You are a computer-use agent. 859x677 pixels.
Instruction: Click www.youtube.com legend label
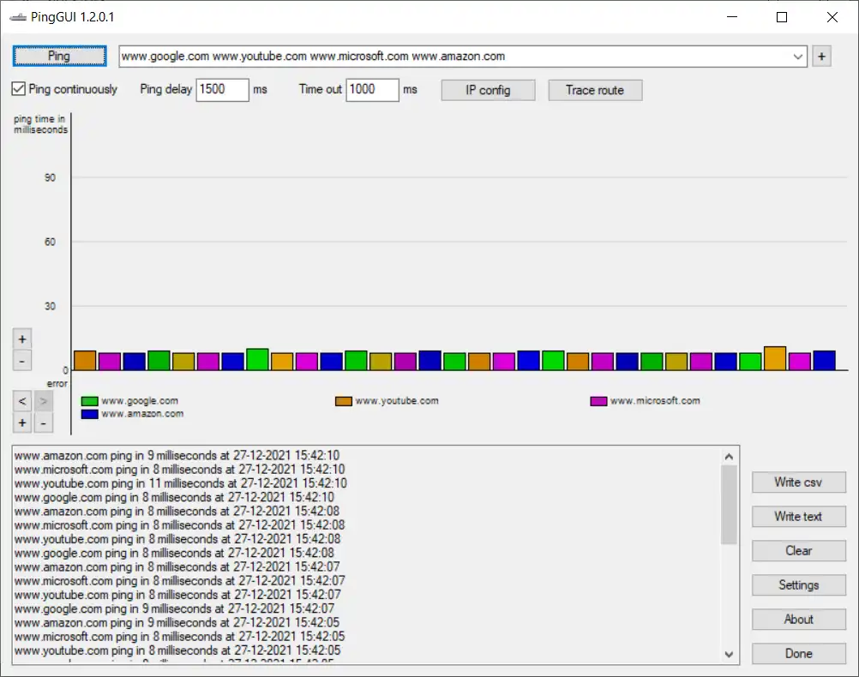click(397, 401)
